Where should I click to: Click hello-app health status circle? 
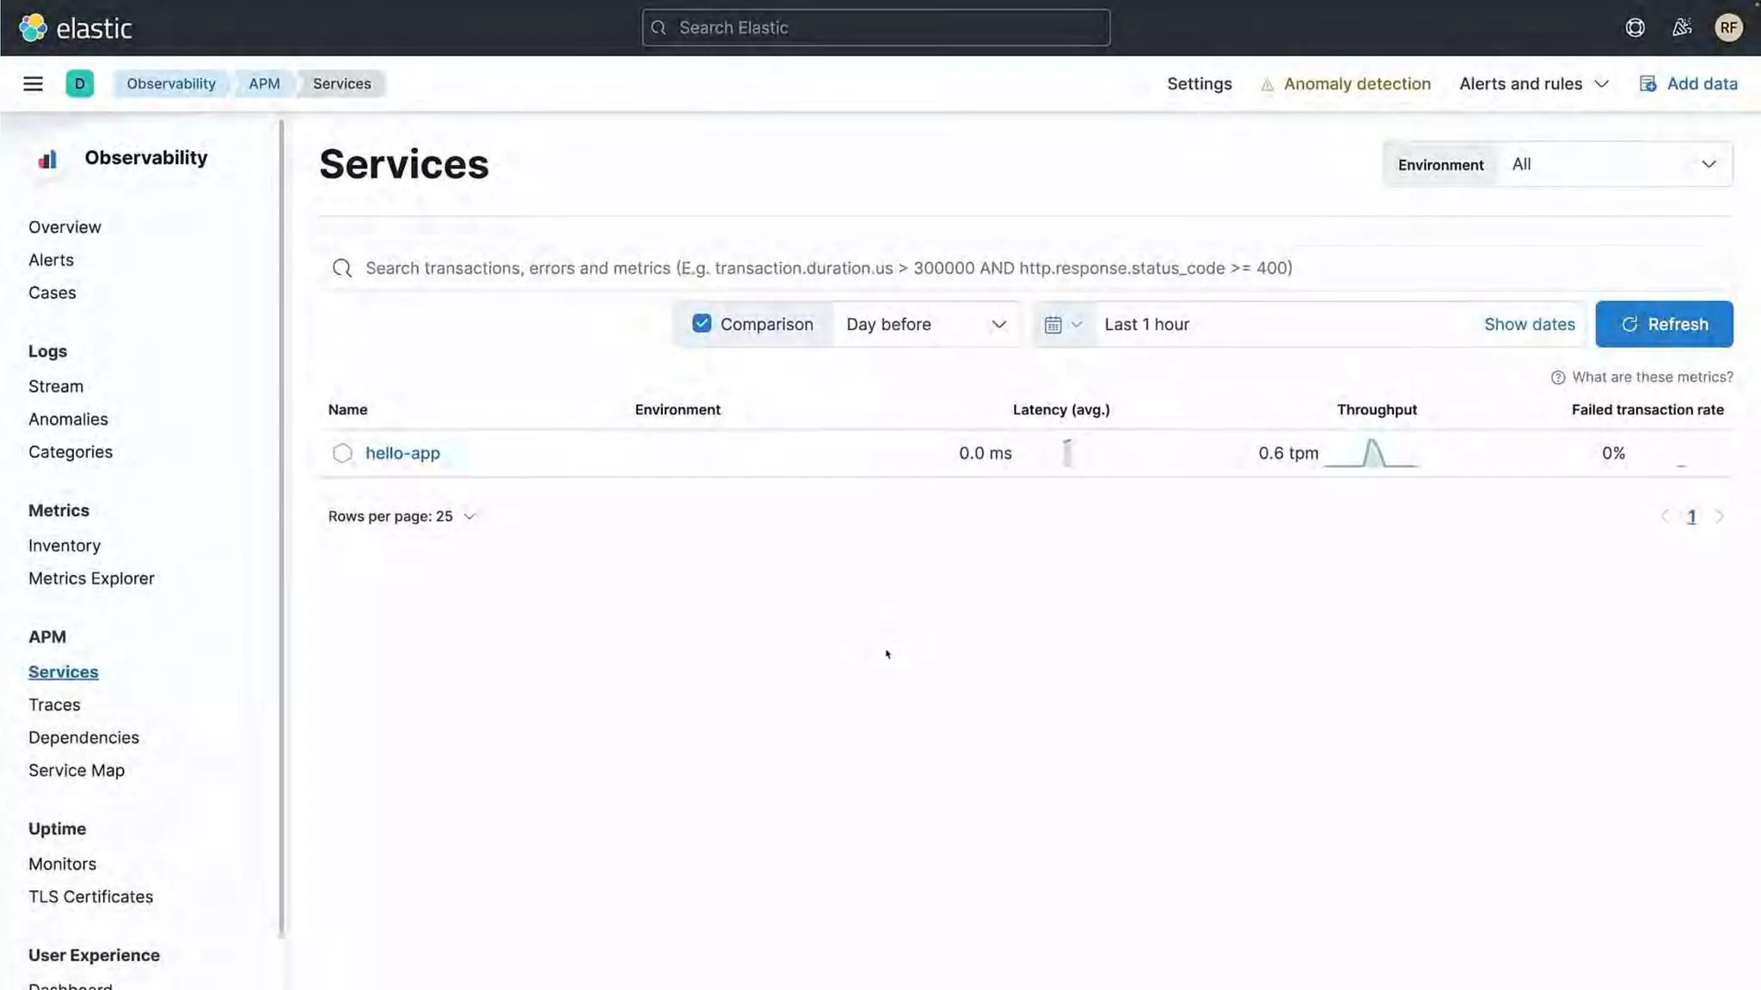(342, 453)
